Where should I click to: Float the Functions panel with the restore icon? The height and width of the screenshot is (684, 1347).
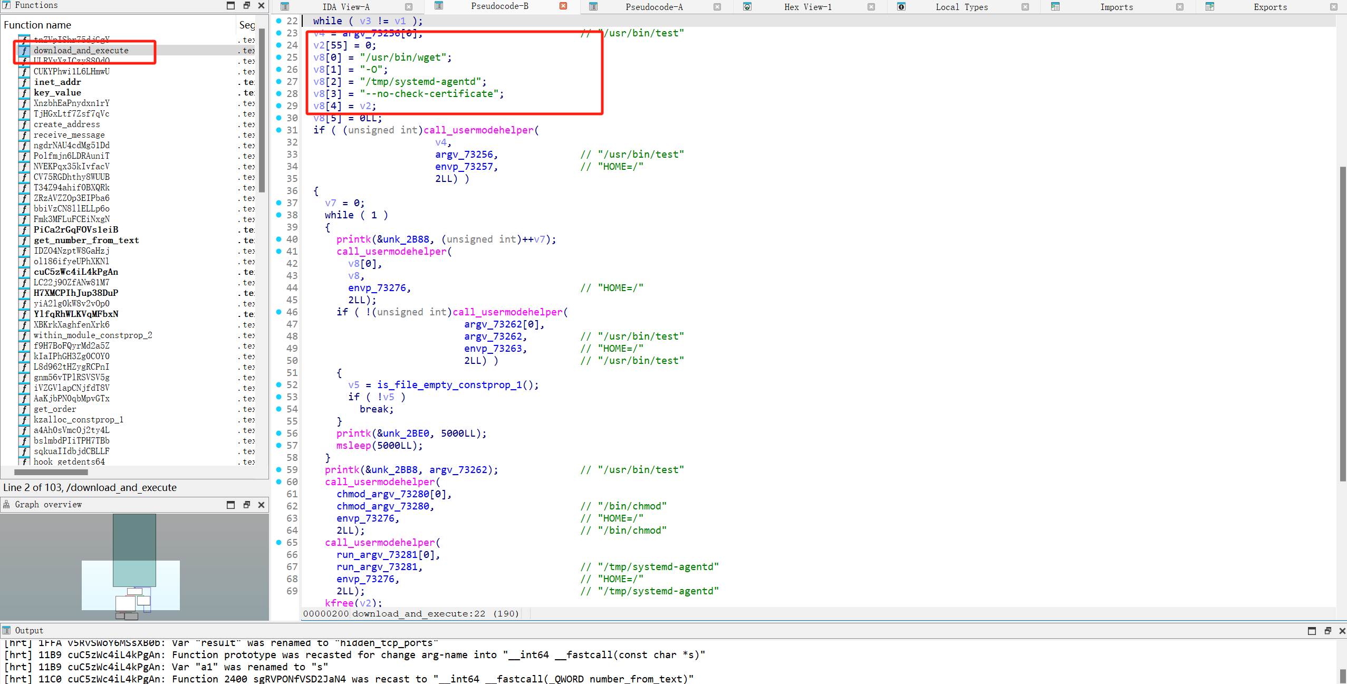[246, 5]
